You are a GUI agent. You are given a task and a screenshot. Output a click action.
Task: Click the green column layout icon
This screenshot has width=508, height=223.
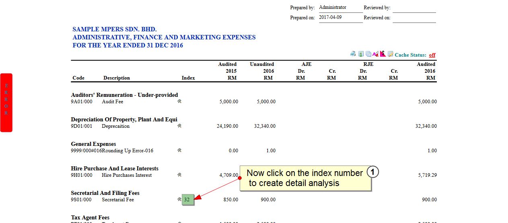(x=361, y=54)
